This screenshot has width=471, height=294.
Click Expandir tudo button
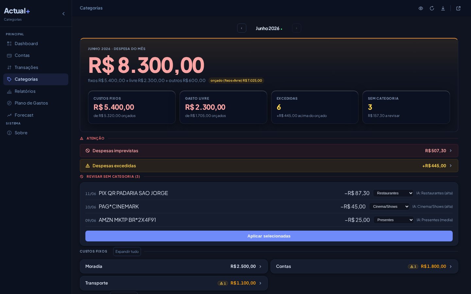(x=127, y=252)
